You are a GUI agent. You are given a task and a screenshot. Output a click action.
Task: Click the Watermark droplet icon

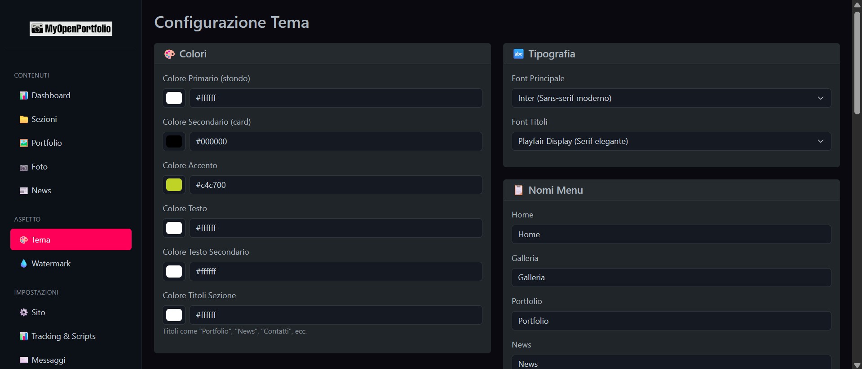coord(24,264)
